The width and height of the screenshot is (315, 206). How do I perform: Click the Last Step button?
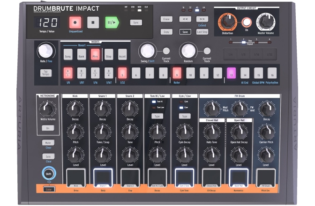pyautogui.click(x=202, y=32)
